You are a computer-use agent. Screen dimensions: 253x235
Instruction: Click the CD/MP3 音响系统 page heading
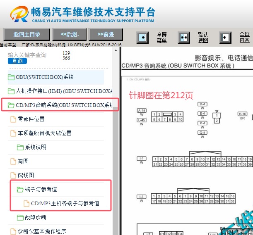[x=178, y=66]
